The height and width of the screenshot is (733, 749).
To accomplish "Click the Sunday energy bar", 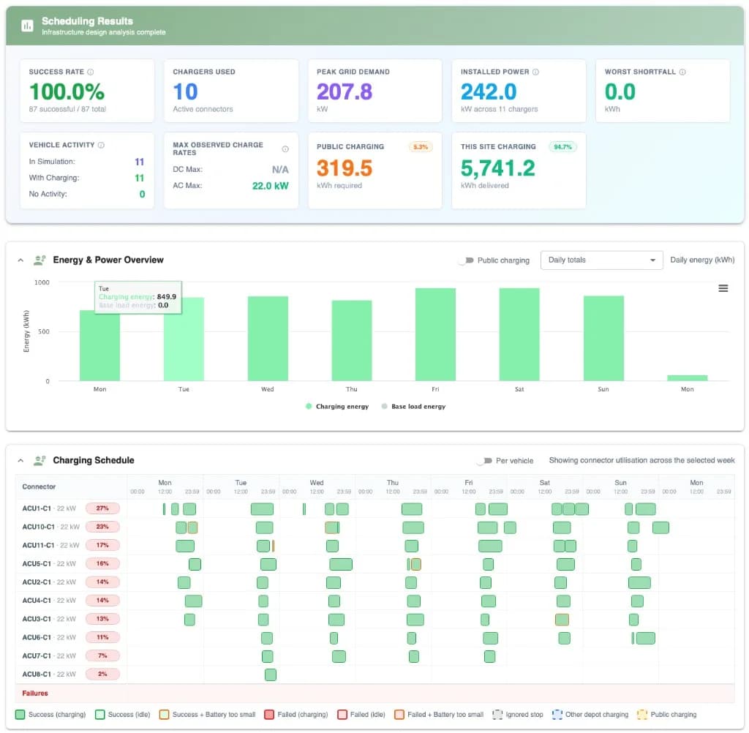I will (x=603, y=338).
